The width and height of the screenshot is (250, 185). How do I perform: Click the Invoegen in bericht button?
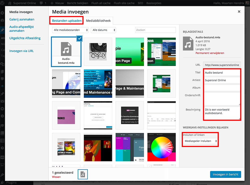pos(225,174)
